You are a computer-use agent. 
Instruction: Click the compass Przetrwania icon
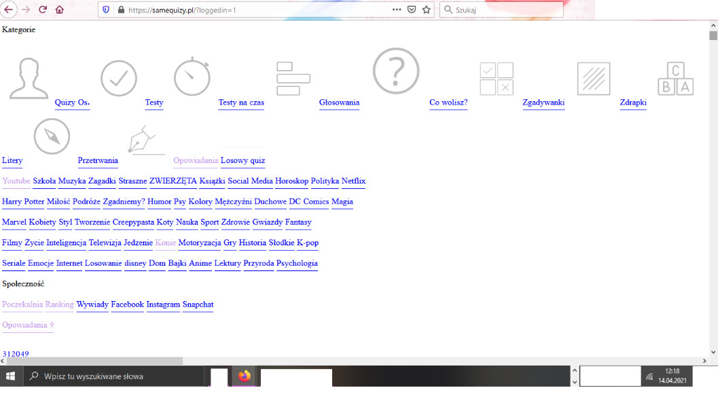[x=52, y=137]
